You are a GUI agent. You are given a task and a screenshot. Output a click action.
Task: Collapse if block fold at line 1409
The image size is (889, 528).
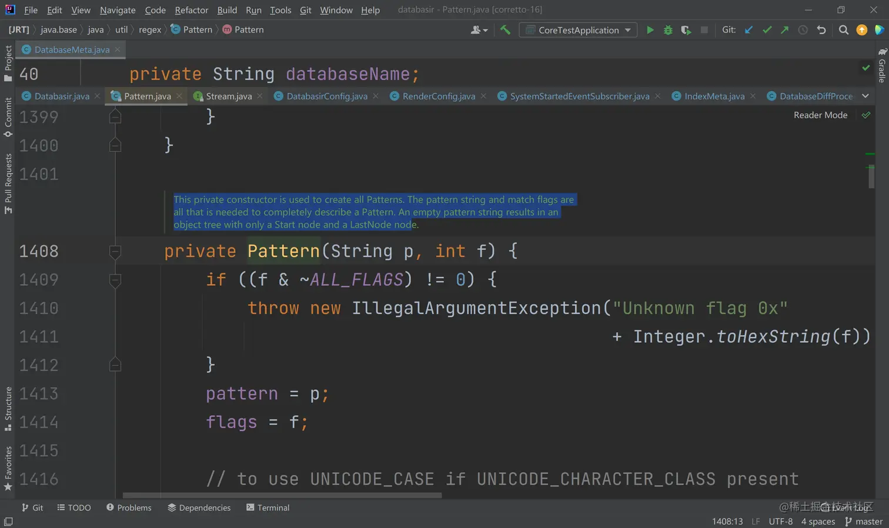coord(115,280)
